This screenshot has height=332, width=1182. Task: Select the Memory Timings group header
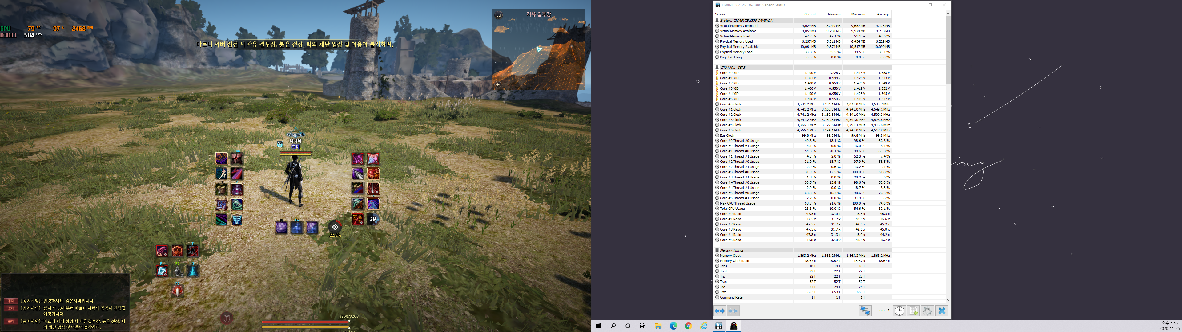pos(803,250)
